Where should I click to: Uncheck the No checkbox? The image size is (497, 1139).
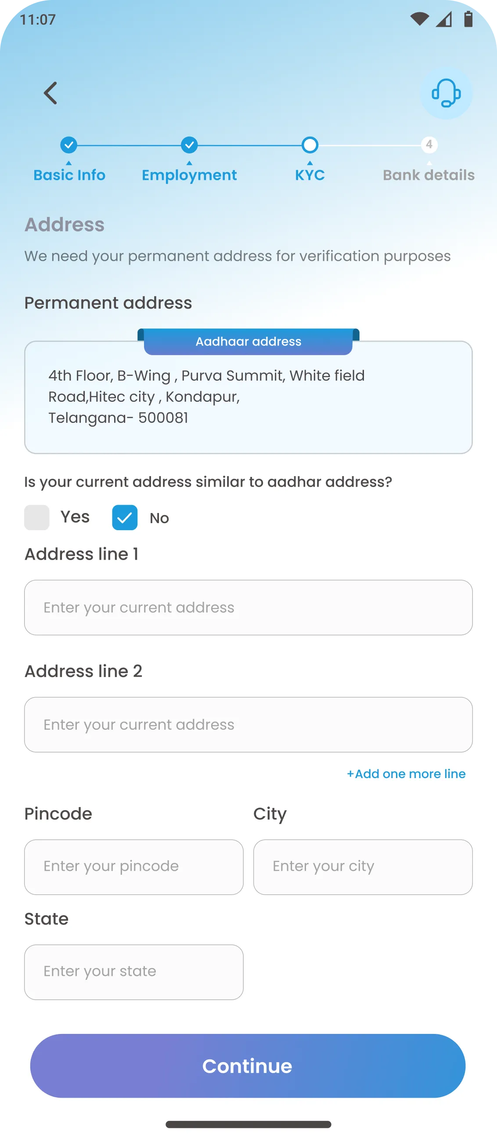[125, 517]
